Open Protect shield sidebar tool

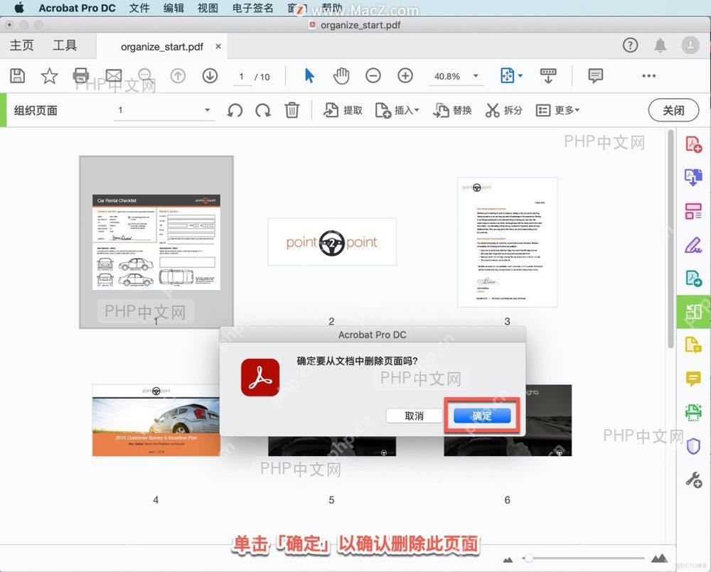pyautogui.click(x=693, y=446)
